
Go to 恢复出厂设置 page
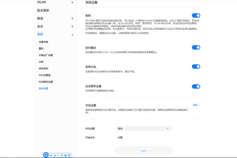(46, 55)
